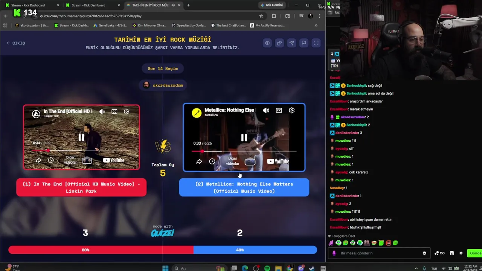The height and width of the screenshot is (271, 482).
Task: Send the chat message with Gönder
Action: tap(475, 253)
